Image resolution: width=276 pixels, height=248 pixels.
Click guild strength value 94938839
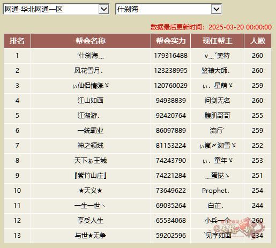click(171, 101)
